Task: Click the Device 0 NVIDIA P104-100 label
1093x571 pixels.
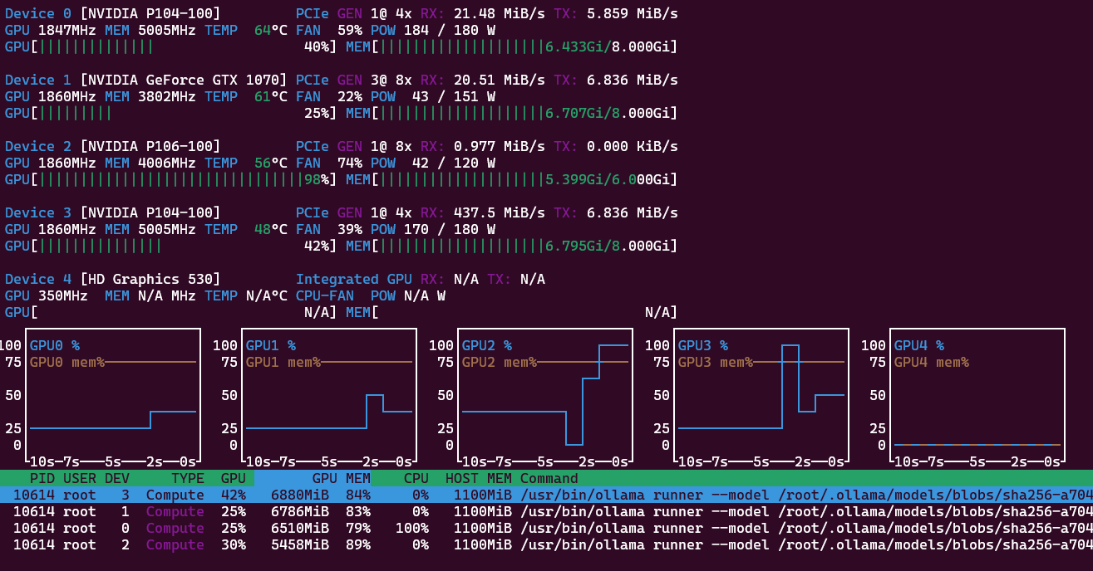Action: coord(113,13)
